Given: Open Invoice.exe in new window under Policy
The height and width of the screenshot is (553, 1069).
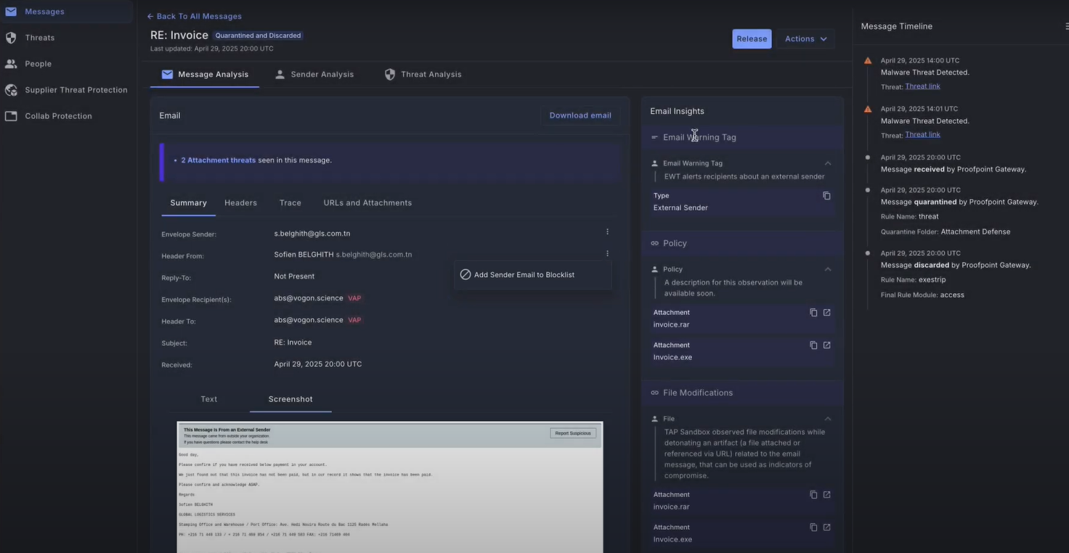Looking at the screenshot, I should (x=826, y=345).
